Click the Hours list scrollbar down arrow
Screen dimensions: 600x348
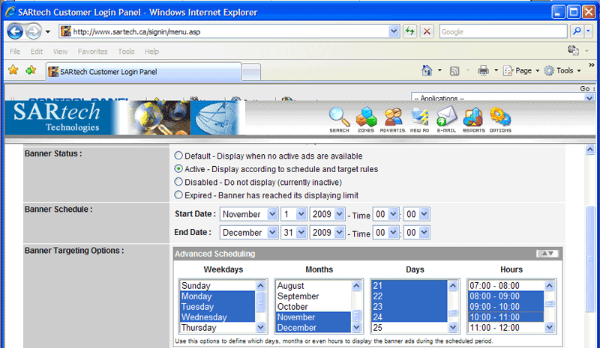pos(551,327)
